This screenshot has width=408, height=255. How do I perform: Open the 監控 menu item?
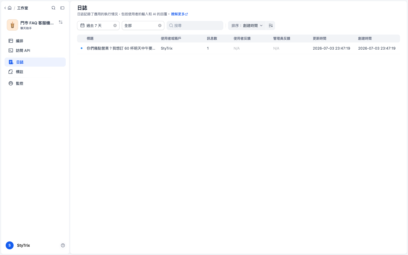(35, 83)
